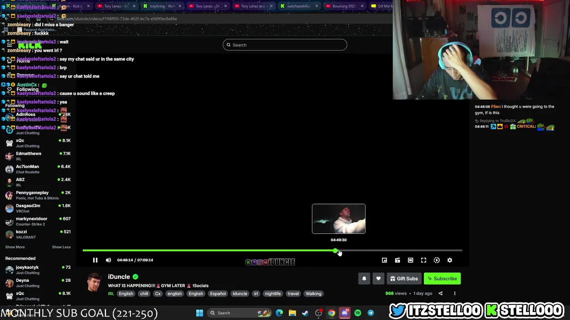Click the 04:49:30 preview thumbnail
The image size is (570, 320).
338,219
